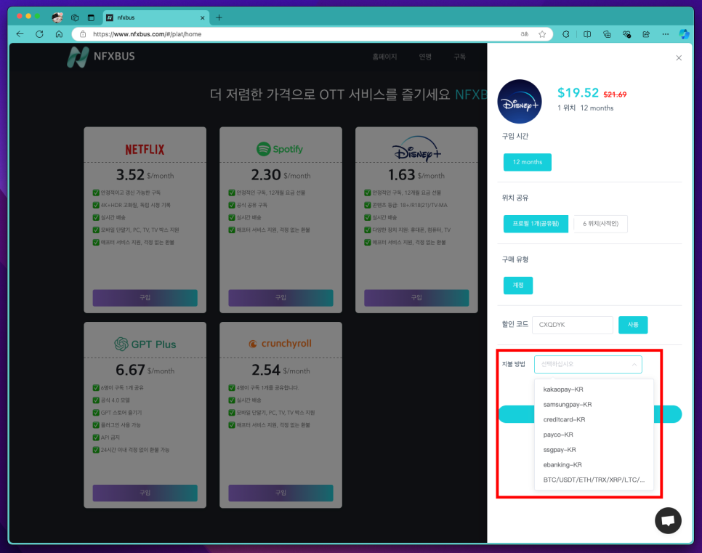
Task: Choose payco-KR payment method
Action: pos(594,435)
